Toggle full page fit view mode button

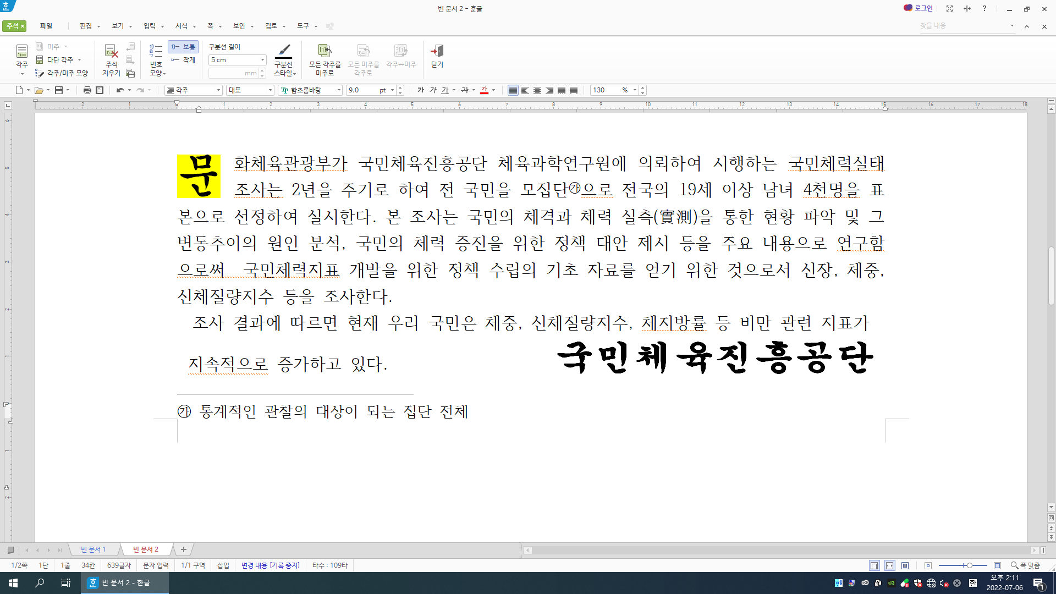tap(905, 565)
